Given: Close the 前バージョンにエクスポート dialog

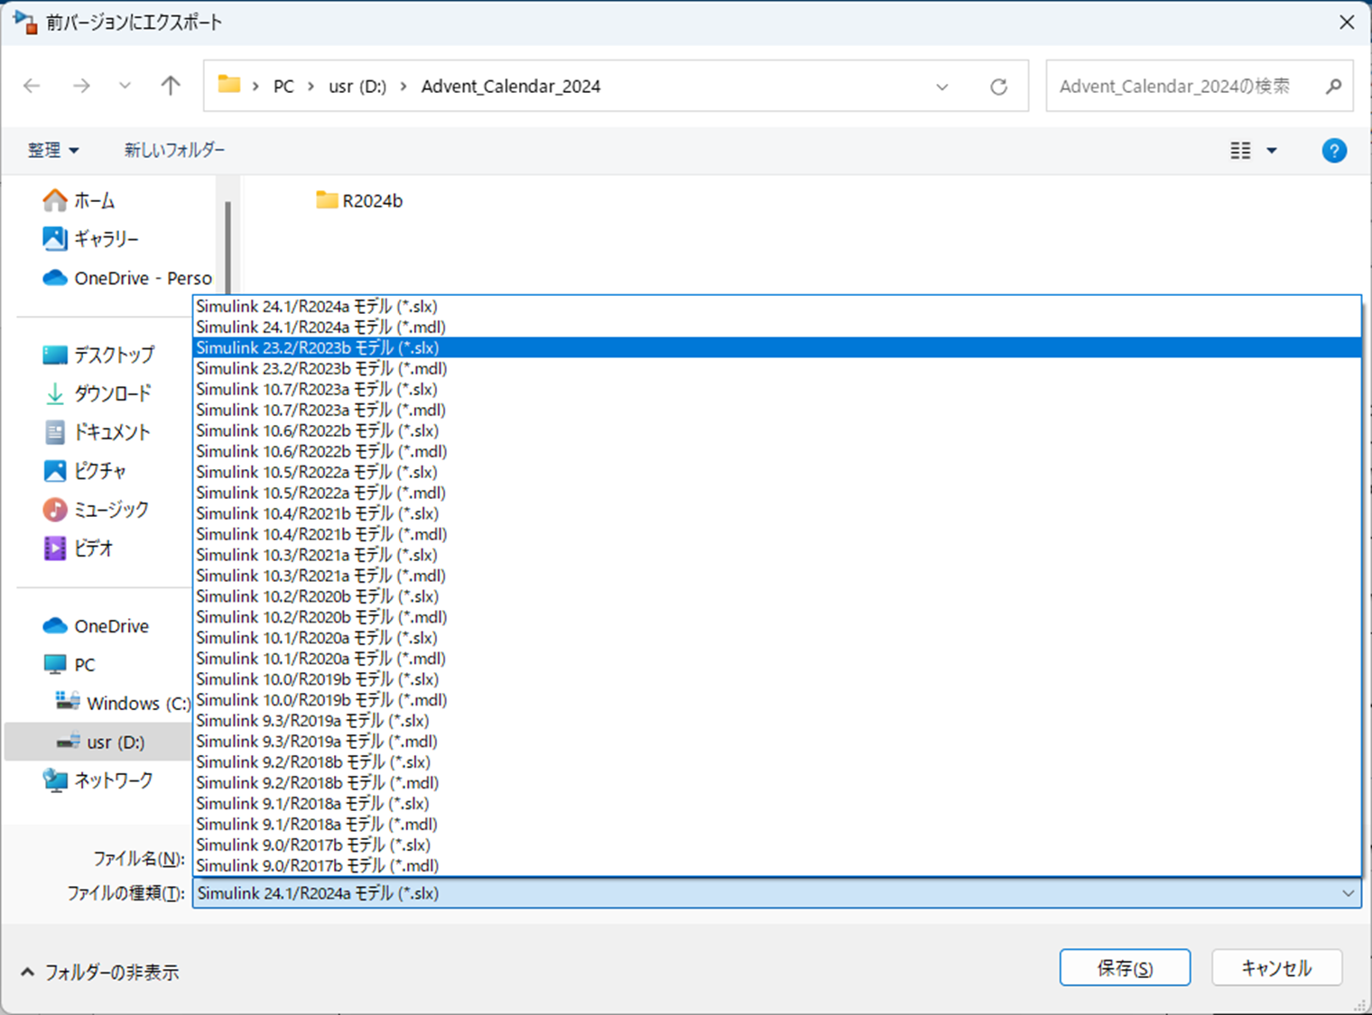Looking at the screenshot, I should (1347, 22).
